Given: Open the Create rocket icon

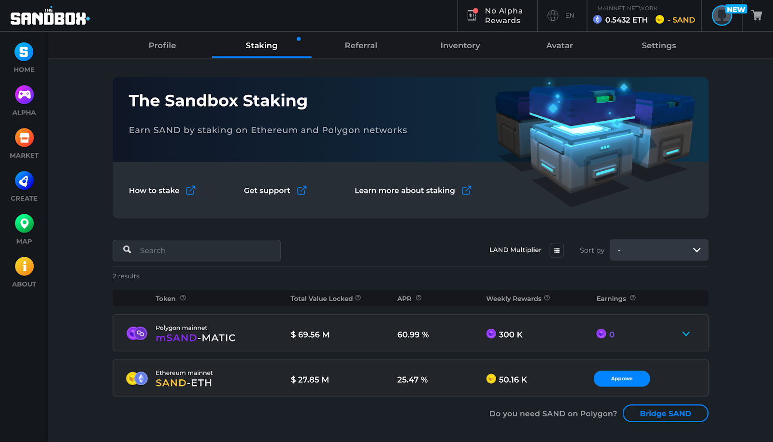Looking at the screenshot, I should point(24,180).
